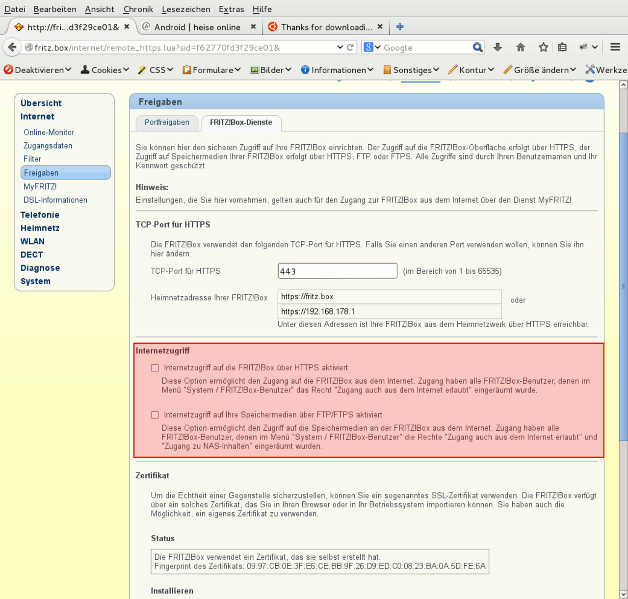Switch to the Portfreigaben tab
Screen dimensions: 628x599
(167, 123)
